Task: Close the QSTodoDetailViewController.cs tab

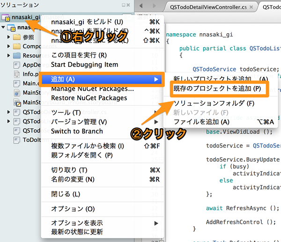Action: [x=251, y=7]
